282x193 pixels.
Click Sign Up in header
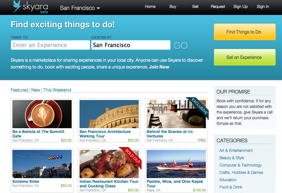point(240,7)
